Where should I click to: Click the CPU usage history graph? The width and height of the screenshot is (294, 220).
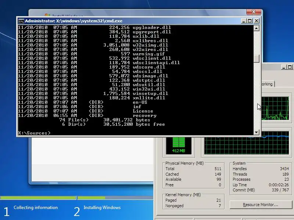(x=275, y=109)
